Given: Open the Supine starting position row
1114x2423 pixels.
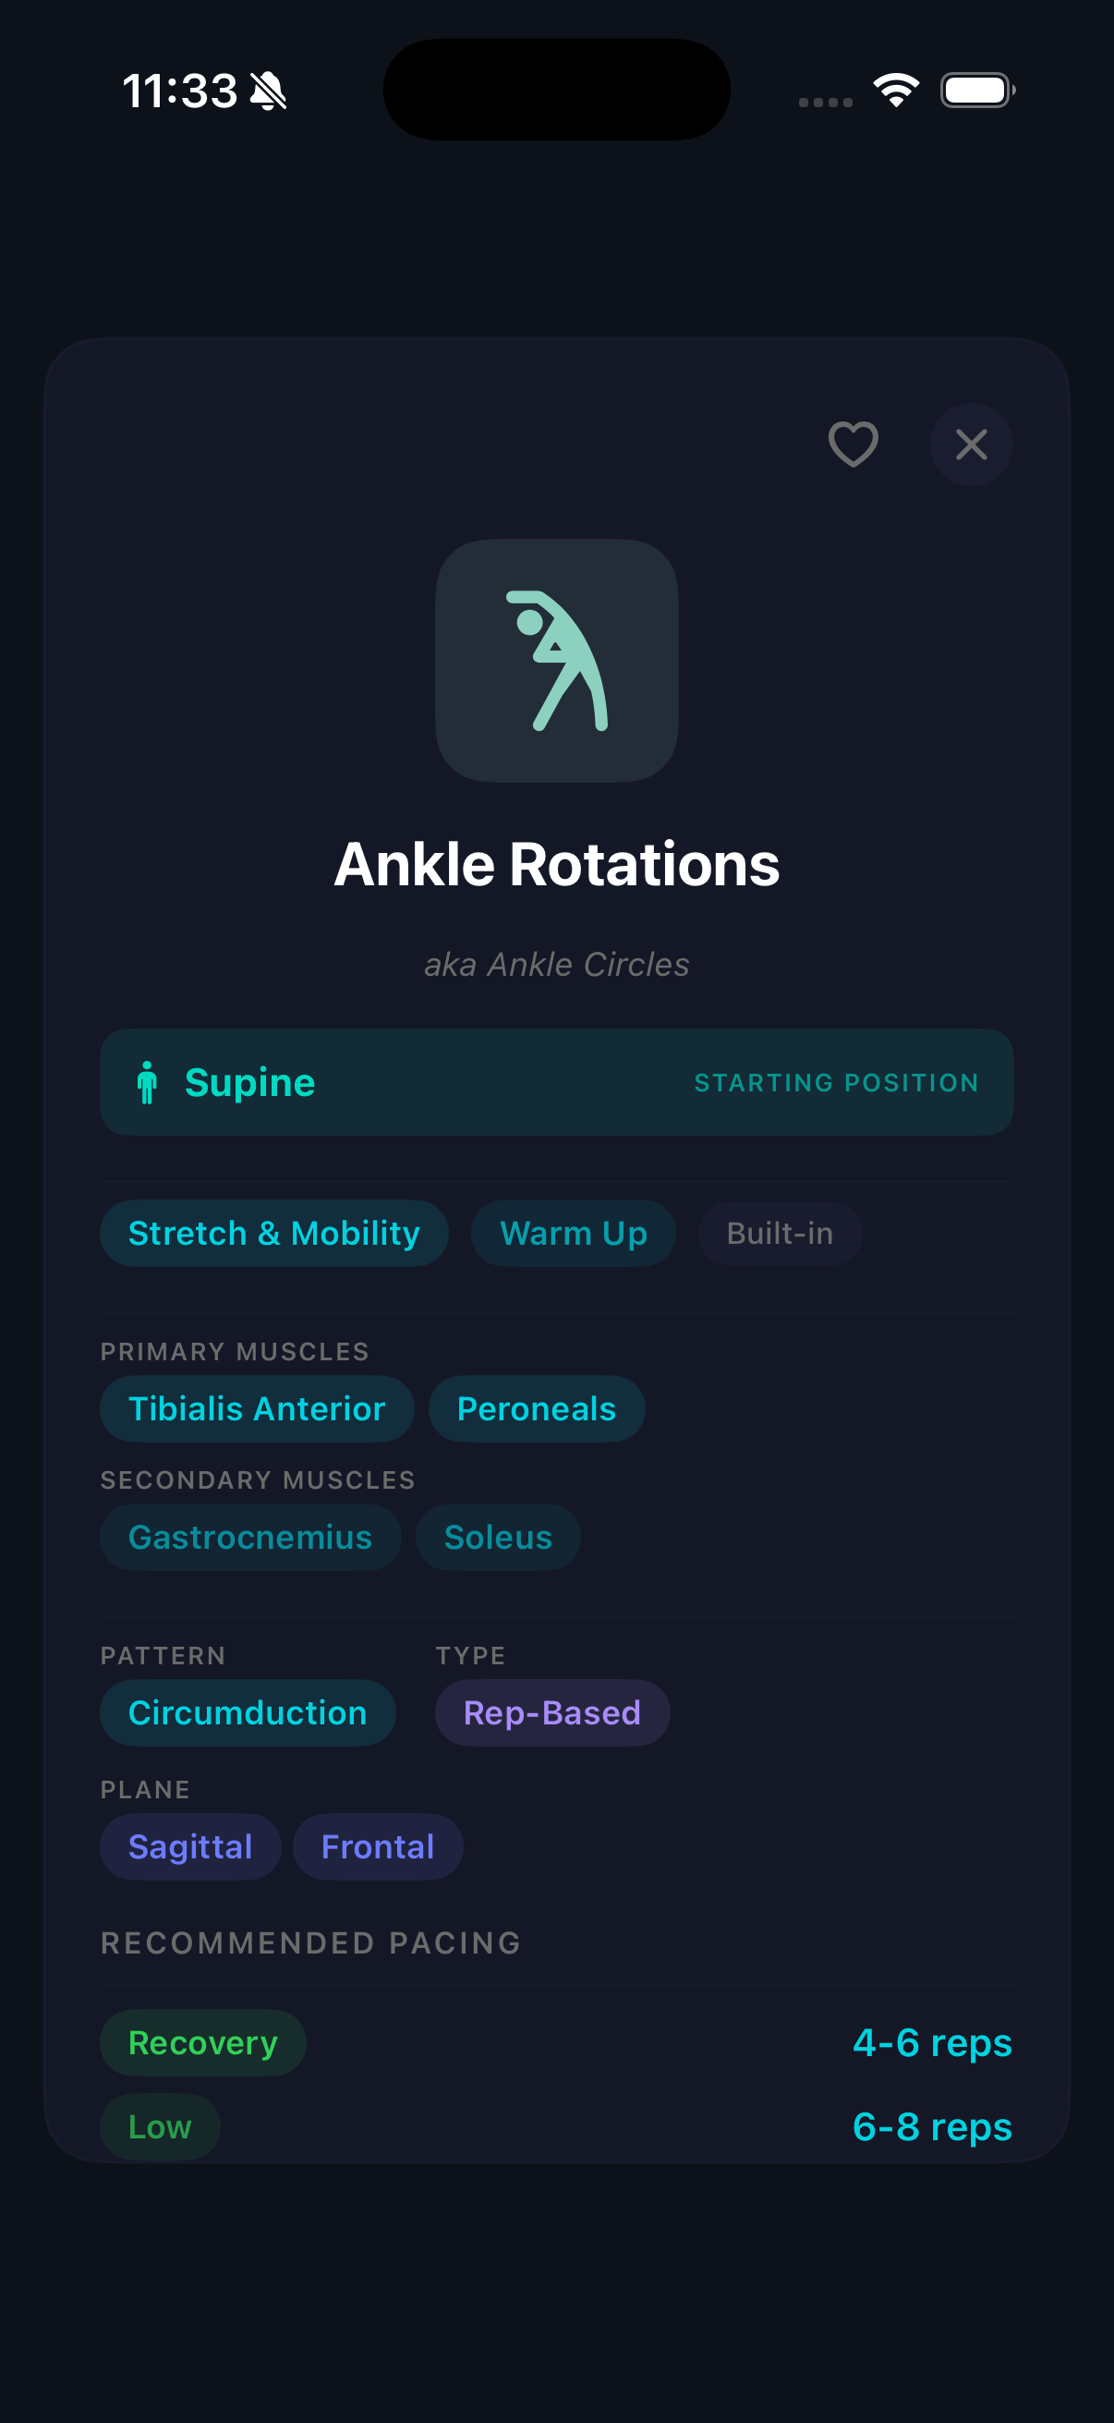Looking at the screenshot, I should 556,1083.
